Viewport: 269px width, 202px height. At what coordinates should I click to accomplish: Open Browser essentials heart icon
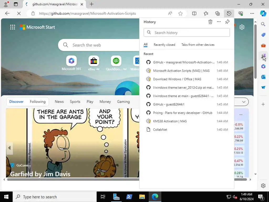point(241,13)
